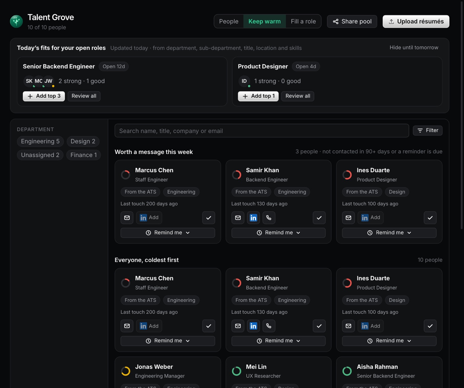Viewport: 464px width, 388px height.
Task: Email Ines Duarte in Everyone, coldest first list
Action: coord(349,326)
